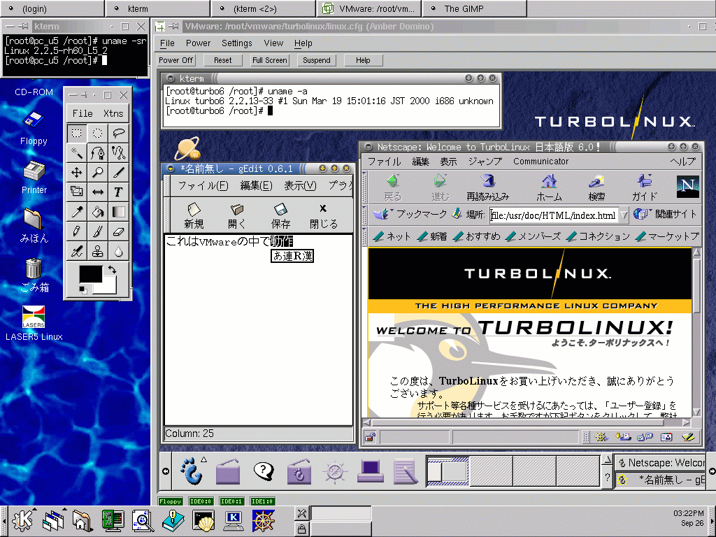Viewport: 716px width, 537px height.
Task: Open the Netscape location history dropdown arrow
Action: point(624,215)
